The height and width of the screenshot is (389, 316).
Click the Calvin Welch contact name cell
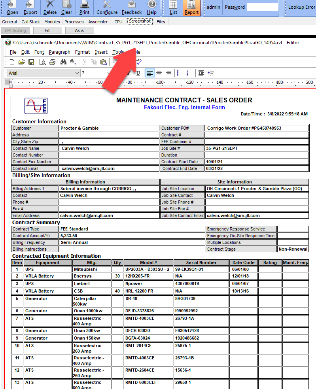point(109,148)
